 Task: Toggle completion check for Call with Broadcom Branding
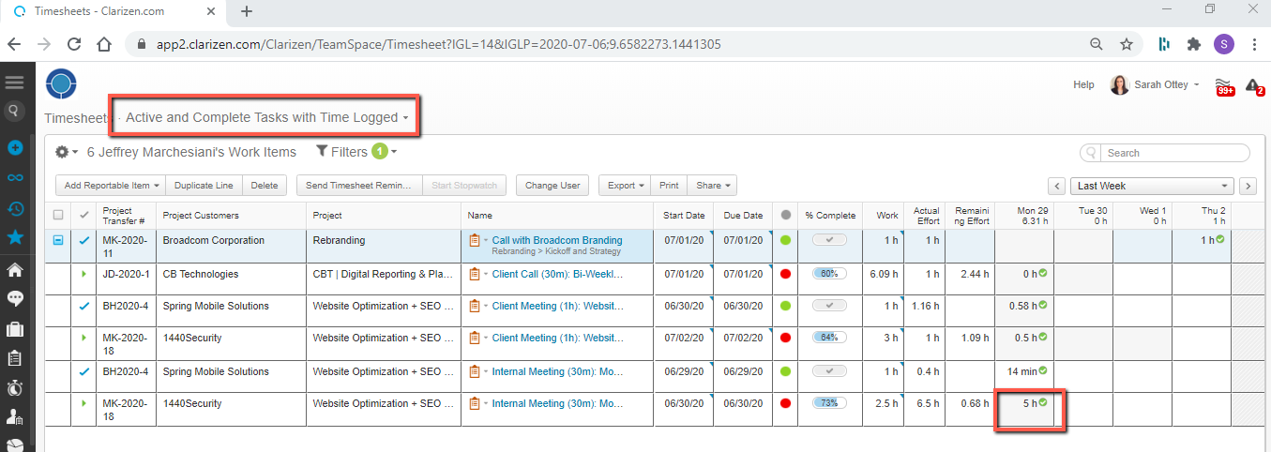[x=829, y=241]
